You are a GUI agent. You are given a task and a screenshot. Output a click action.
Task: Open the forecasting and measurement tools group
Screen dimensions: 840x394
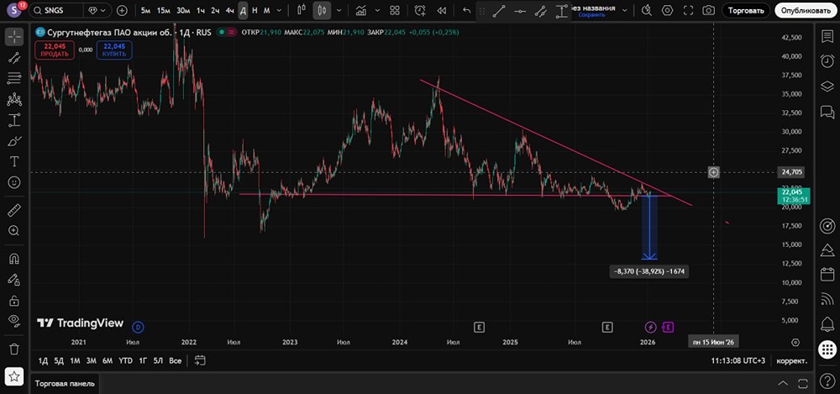pyautogui.click(x=14, y=120)
